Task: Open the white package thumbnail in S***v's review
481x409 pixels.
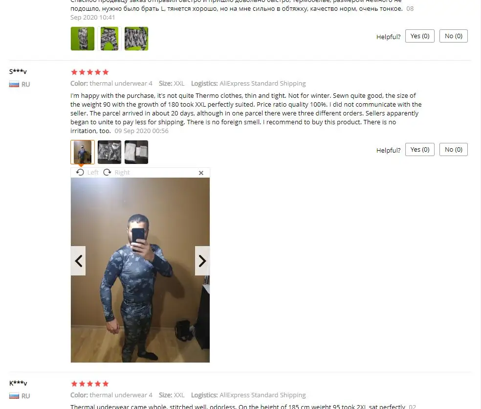Action: coord(136,152)
